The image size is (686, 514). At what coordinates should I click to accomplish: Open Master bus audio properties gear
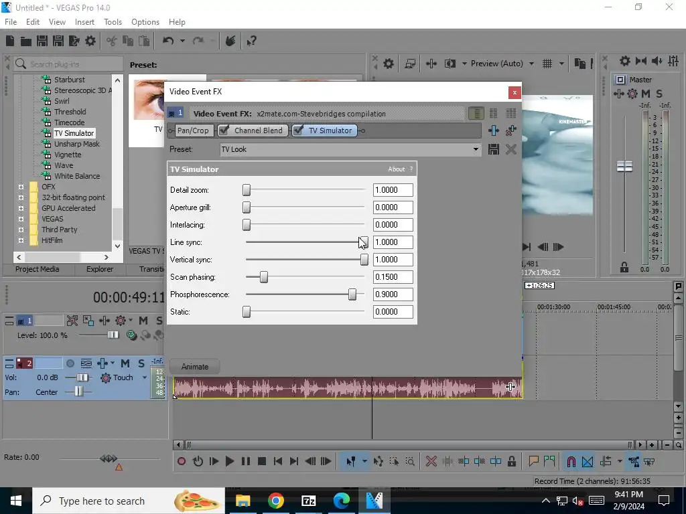point(625,61)
